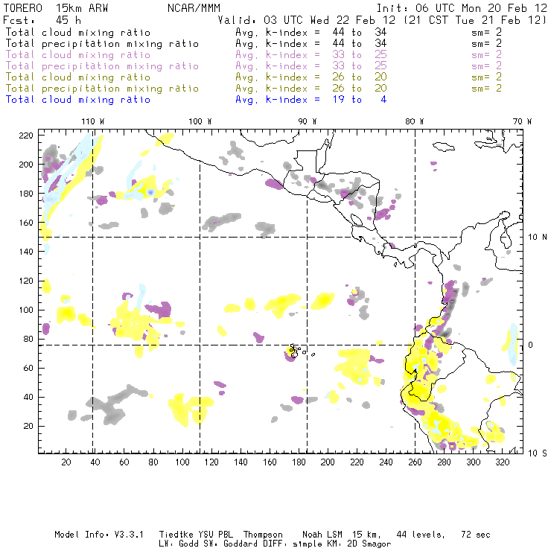Viewport: 551px width, 551px height.
Task: Click the 'YSU PBL' scheme text
Action: tap(215, 535)
